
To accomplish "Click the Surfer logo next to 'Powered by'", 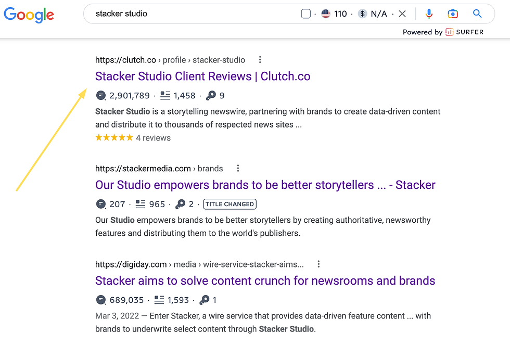I will 449,32.
